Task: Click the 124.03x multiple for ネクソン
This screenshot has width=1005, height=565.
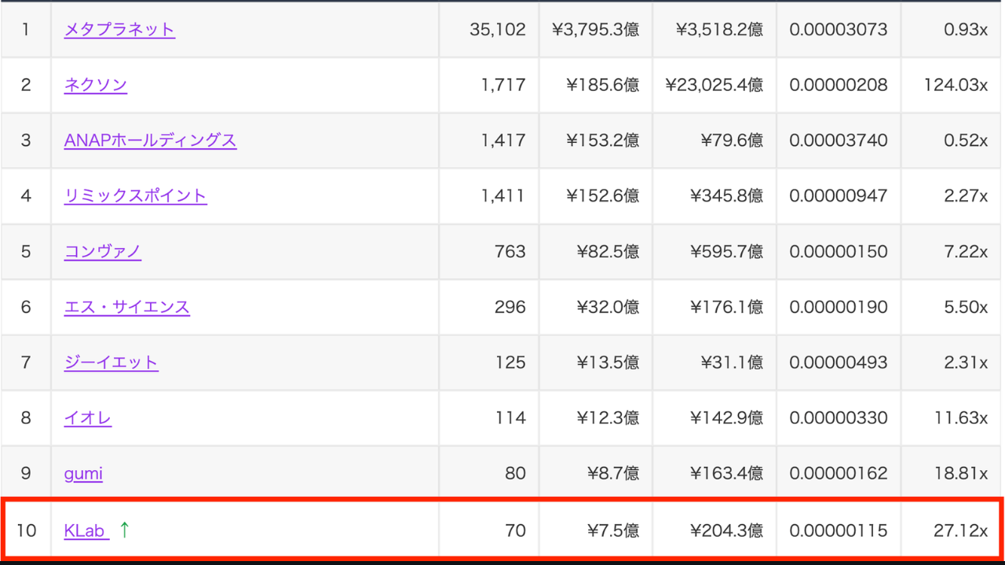Action: (x=956, y=85)
